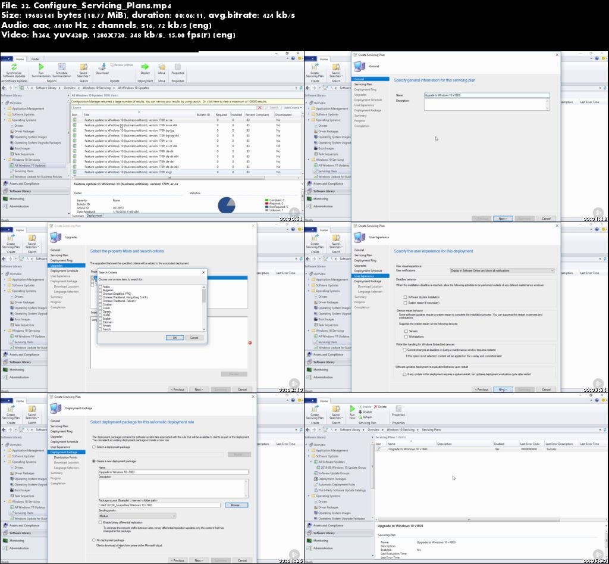Click the Synchronize Software Updates ribbon icon
The height and width of the screenshot is (564, 609).
(14, 67)
